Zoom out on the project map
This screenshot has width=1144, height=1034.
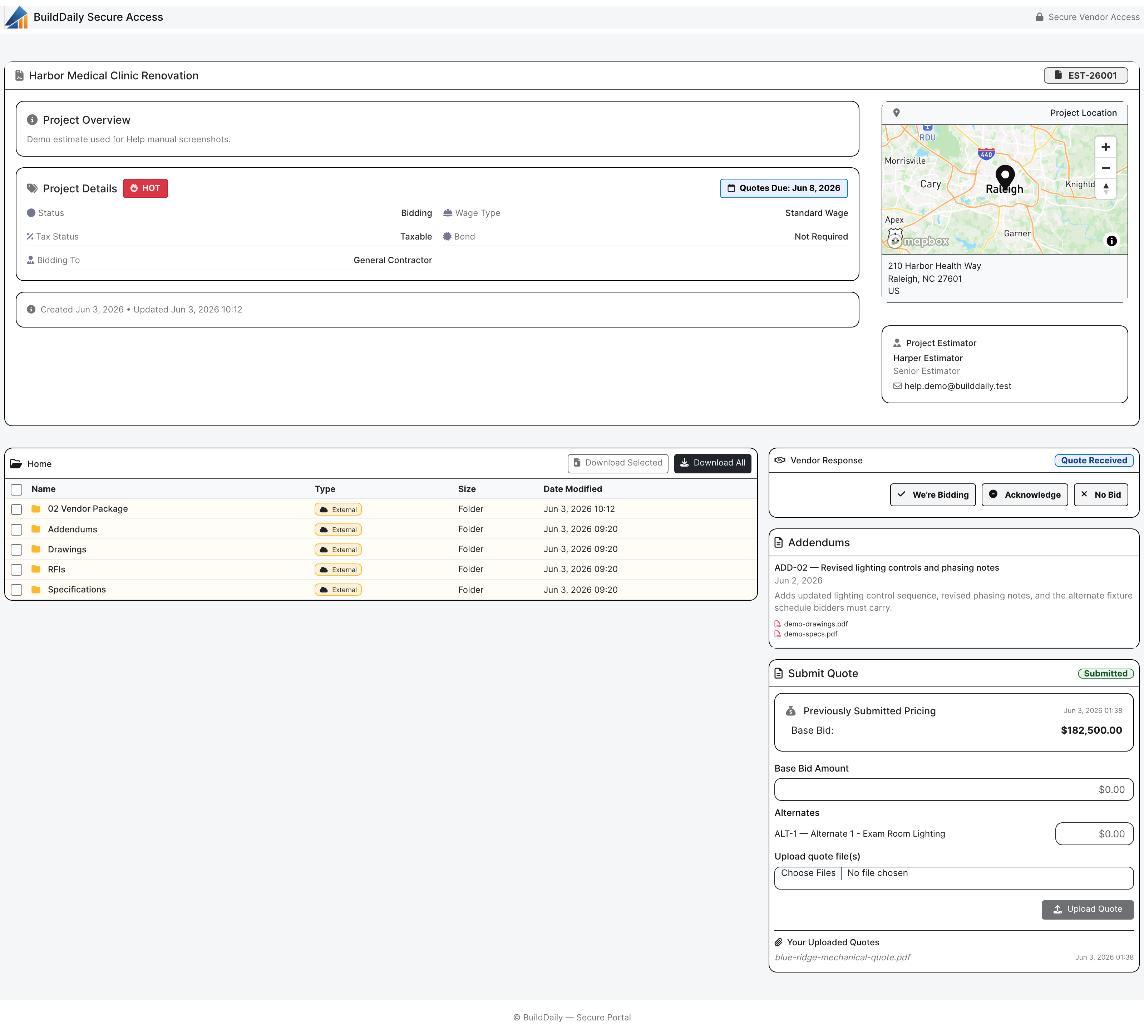(1105, 168)
